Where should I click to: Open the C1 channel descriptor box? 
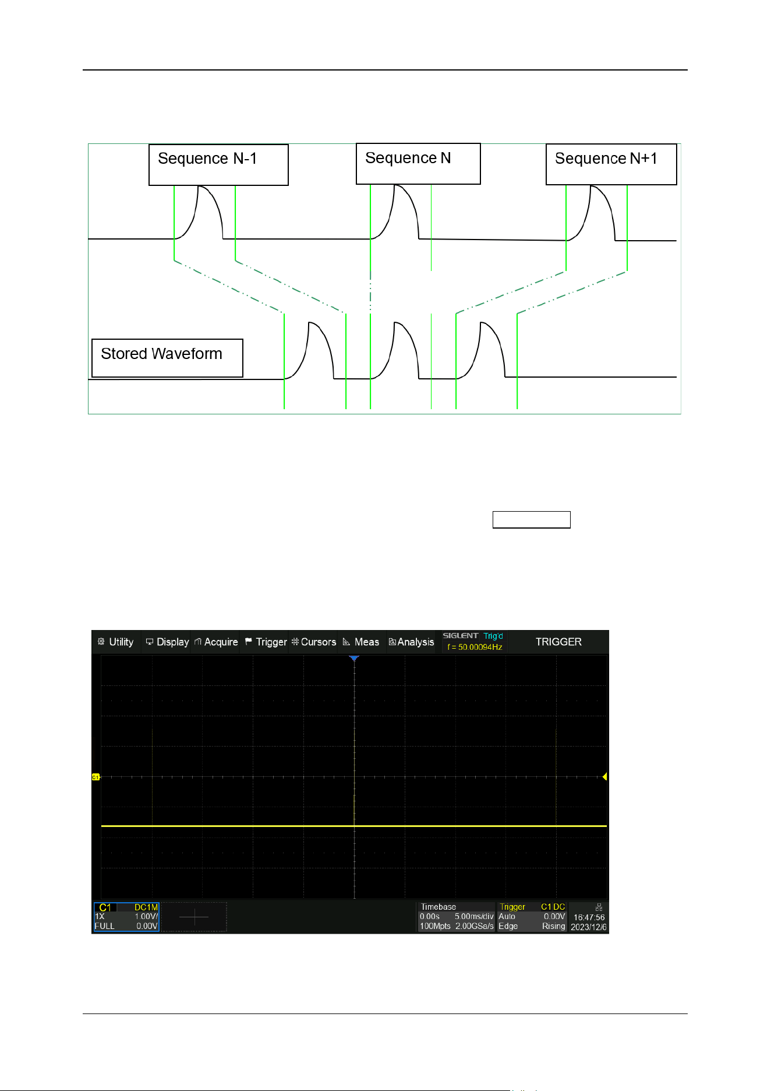[126, 917]
